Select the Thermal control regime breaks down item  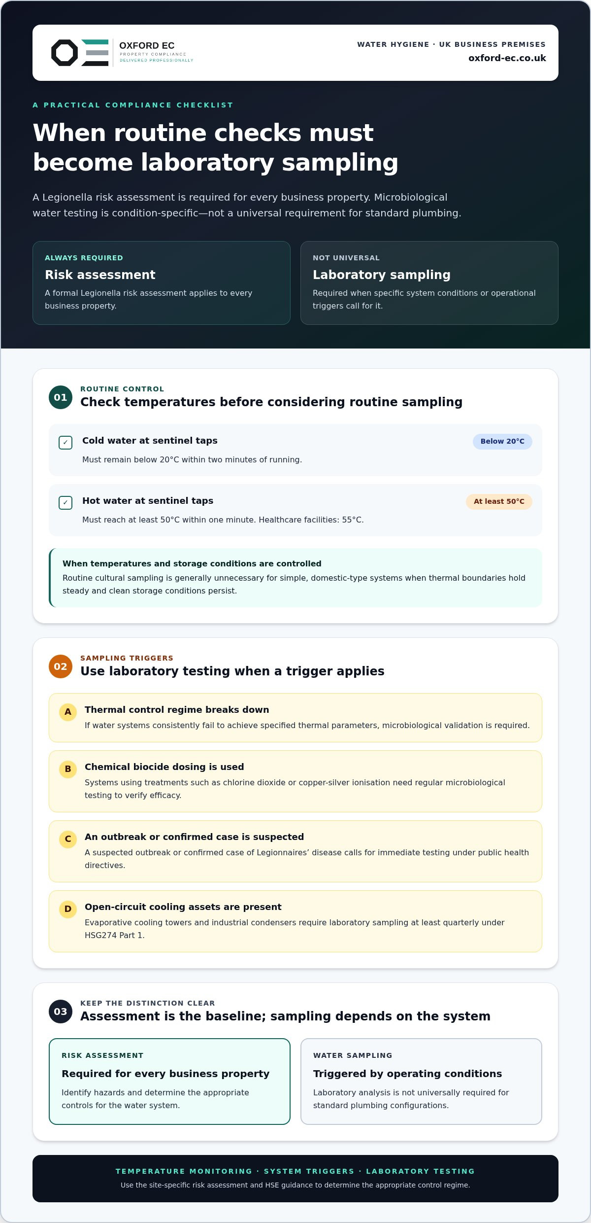pos(295,718)
